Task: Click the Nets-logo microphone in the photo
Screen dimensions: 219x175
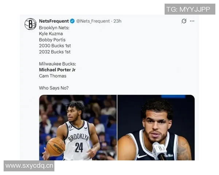Action: point(160,151)
